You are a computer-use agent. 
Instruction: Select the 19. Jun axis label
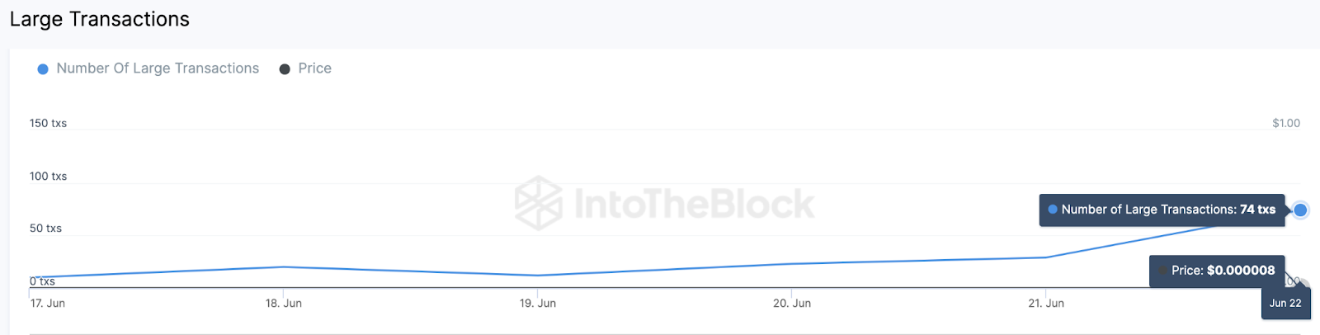pos(538,304)
